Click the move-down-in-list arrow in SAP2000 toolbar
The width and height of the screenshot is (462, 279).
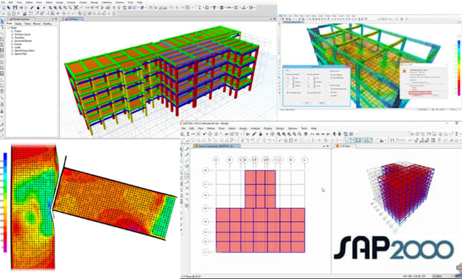click(340, 134)
